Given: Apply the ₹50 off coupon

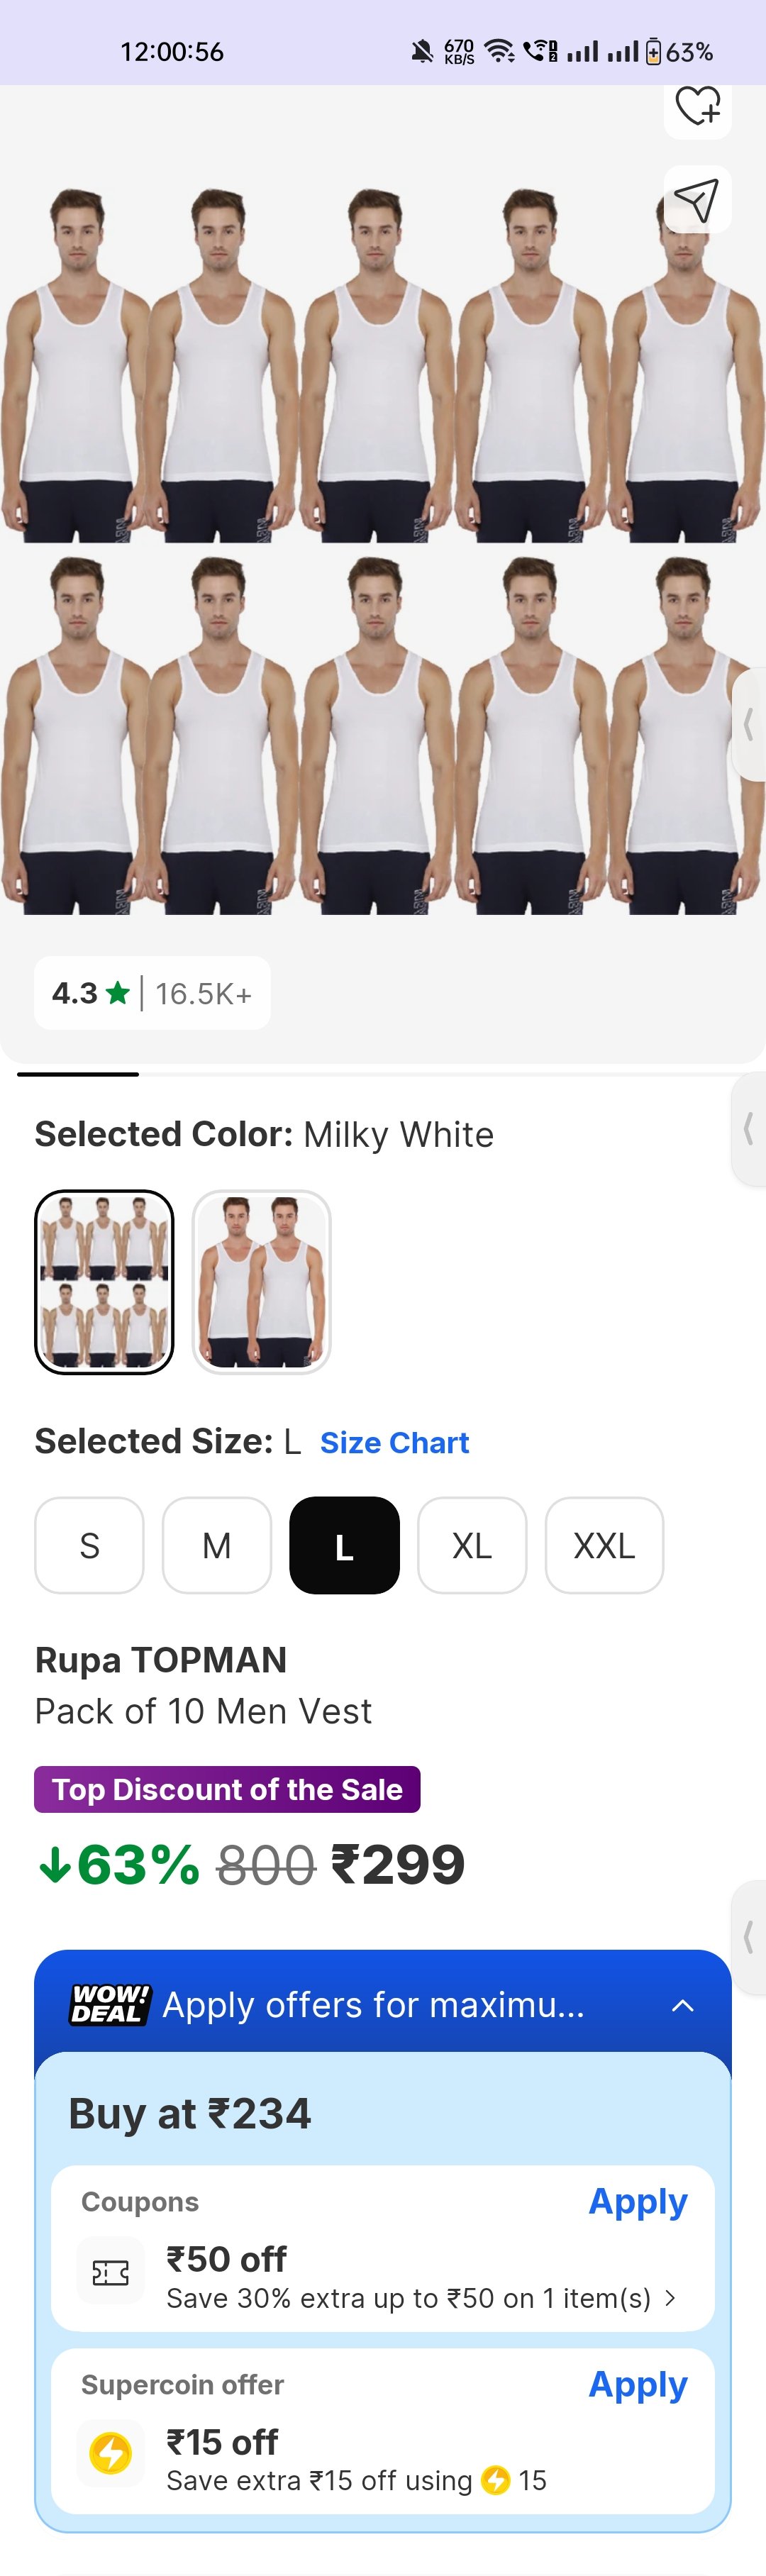Looking at the screenshot, I should tap(637, 2201).
